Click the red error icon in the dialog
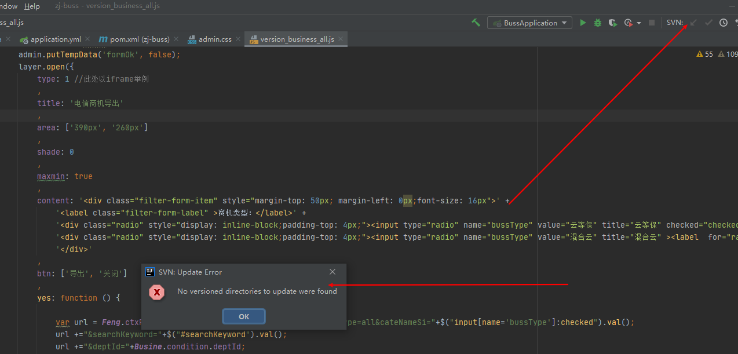This screenshot has height=354, width=738. click(x=156, y=292)
